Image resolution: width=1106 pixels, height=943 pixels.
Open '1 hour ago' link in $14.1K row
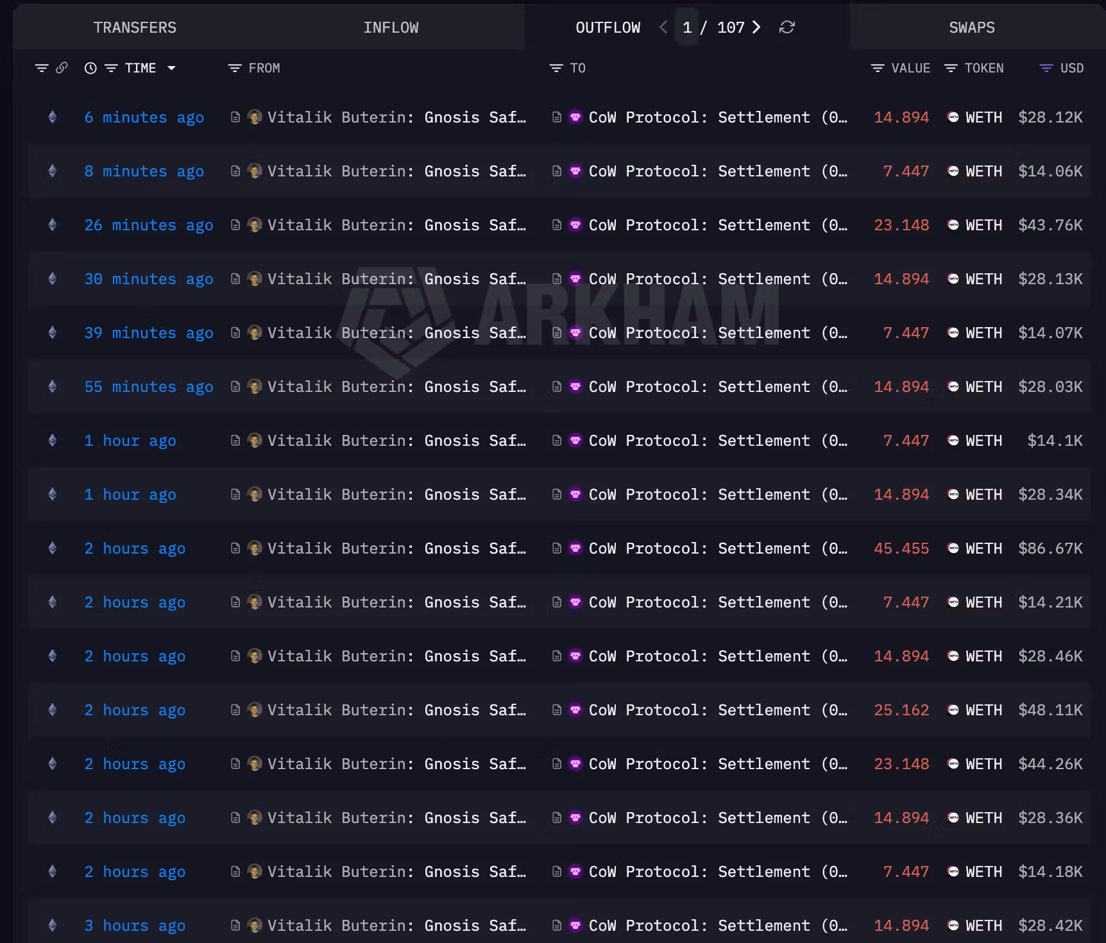(130, 441)
